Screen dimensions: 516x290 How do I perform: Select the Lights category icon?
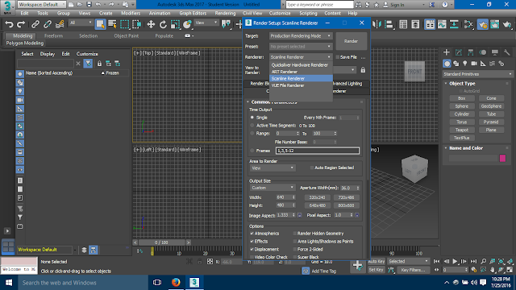click(465, 64)
